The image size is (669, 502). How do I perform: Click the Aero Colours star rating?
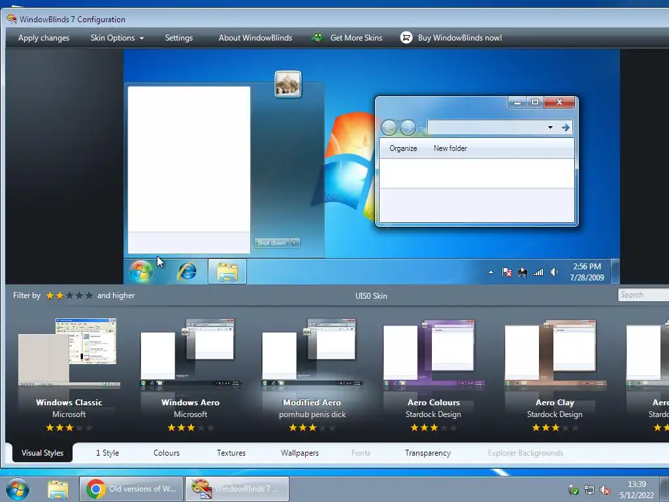[x=433, y=427]
